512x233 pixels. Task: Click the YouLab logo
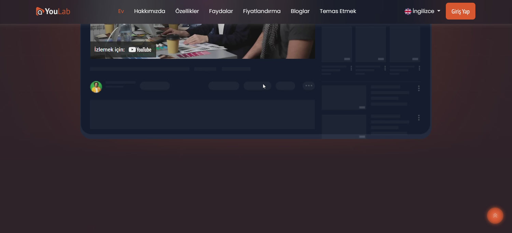pos(53,11)
